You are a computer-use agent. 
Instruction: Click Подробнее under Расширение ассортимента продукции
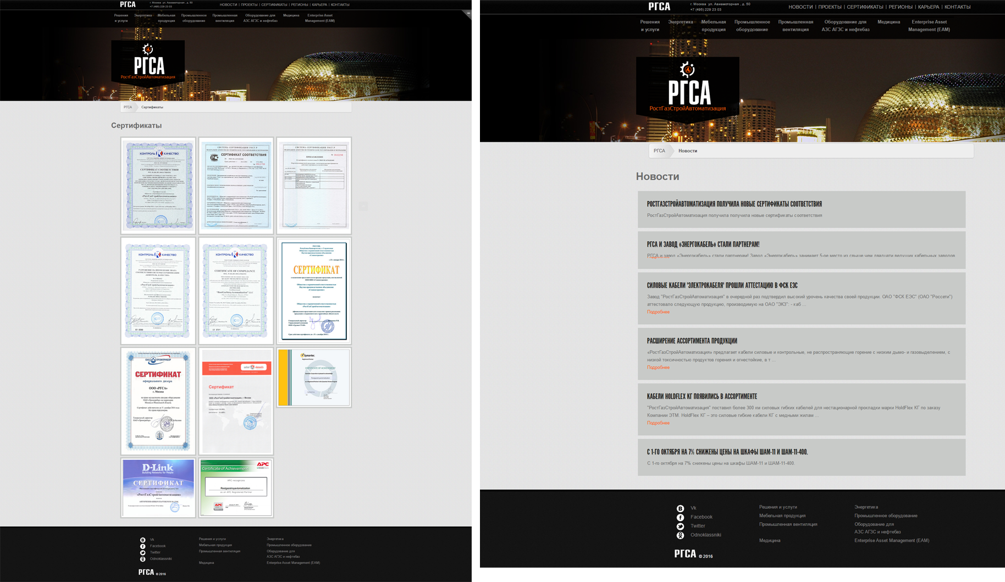[x=658, y=368]
